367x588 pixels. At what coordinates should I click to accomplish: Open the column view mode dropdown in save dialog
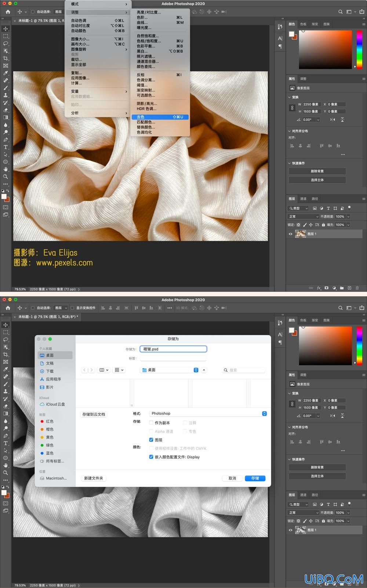pos(104,370)
